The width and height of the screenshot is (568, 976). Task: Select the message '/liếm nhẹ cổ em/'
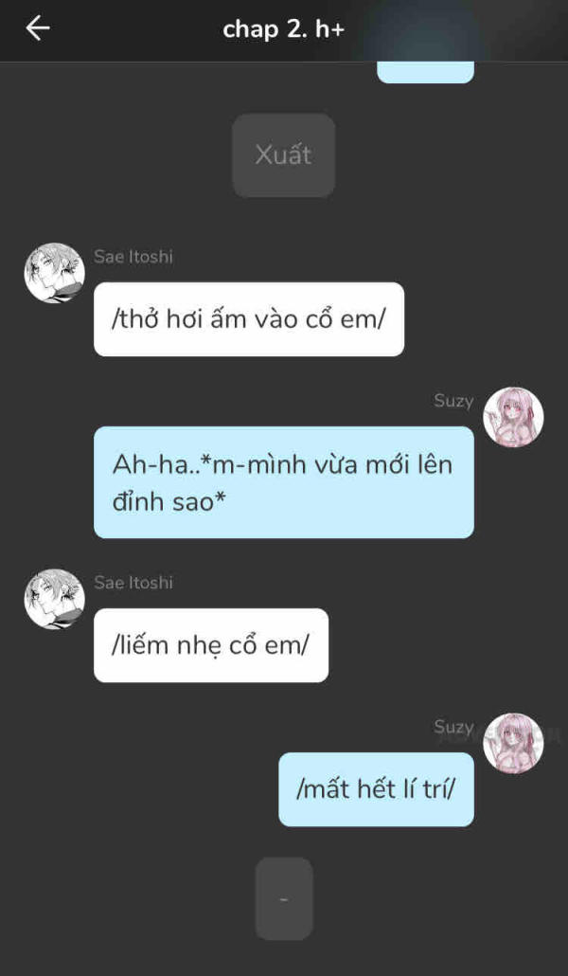coord(211,645)
